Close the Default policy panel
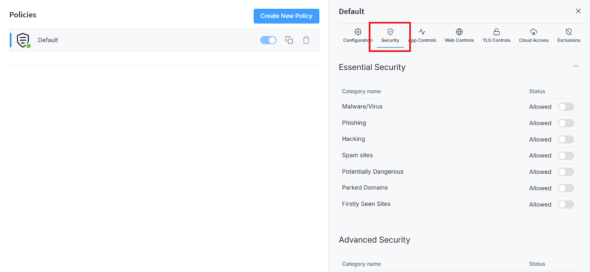Image resolution: width=590 pixels, height=272 pixels. pyautogui.click(x=578, y=11)
